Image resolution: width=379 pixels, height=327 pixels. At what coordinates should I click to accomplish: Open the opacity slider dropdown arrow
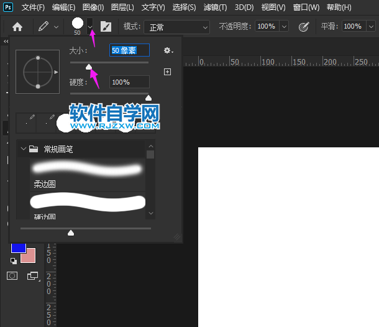coord(285,26)
